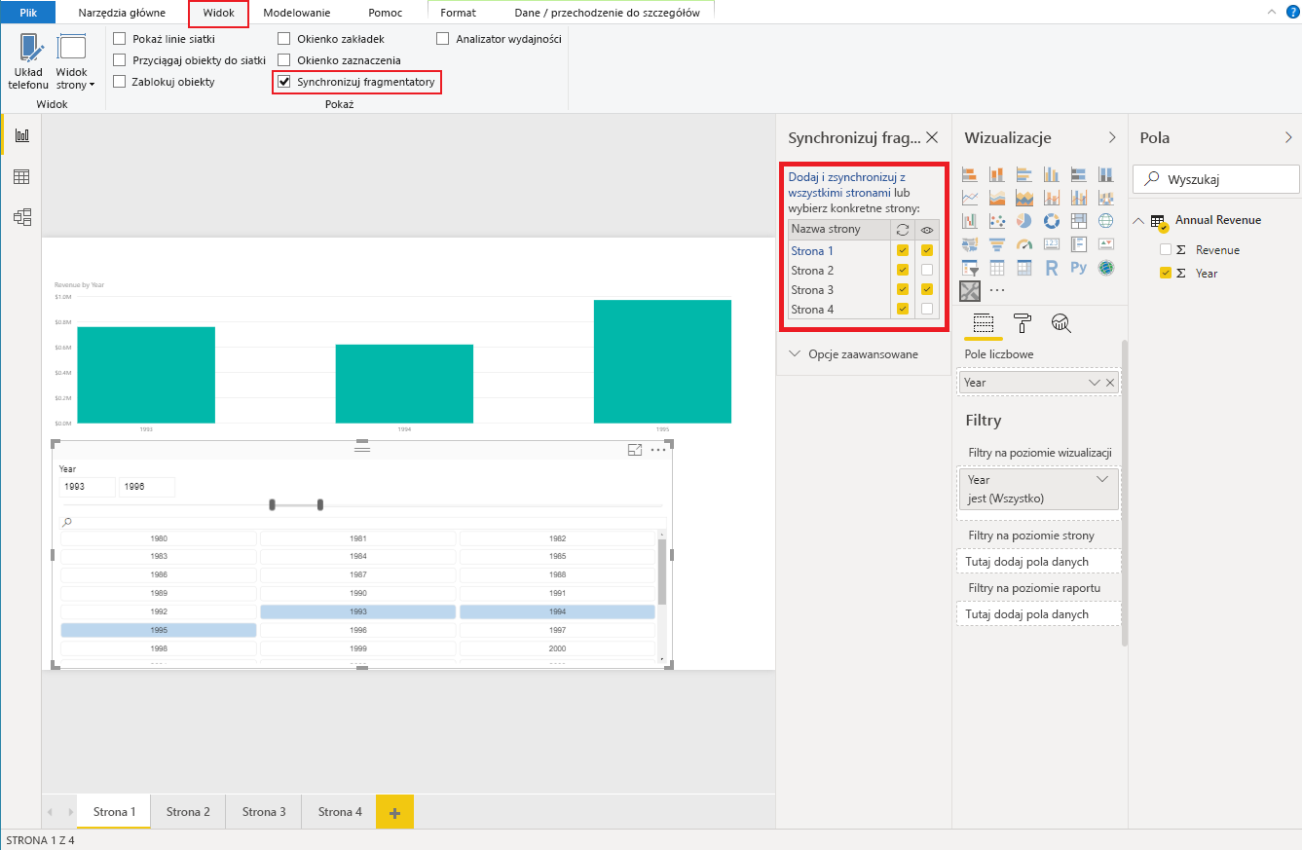The width and height of the screenshot is (1302, 850).
Task: Choose the gauge visualization
Action: click(x=1024, y=244)
